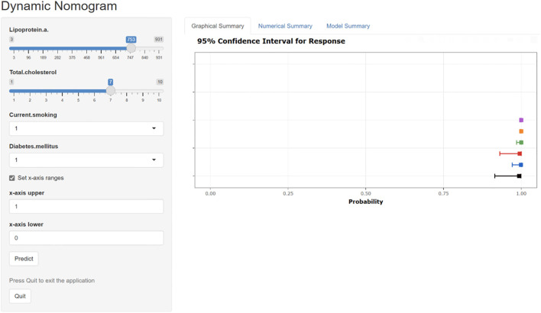The width and height of the screenshot is (541, 313).
Task: Click the Quit button
Action: click(20, 296)
